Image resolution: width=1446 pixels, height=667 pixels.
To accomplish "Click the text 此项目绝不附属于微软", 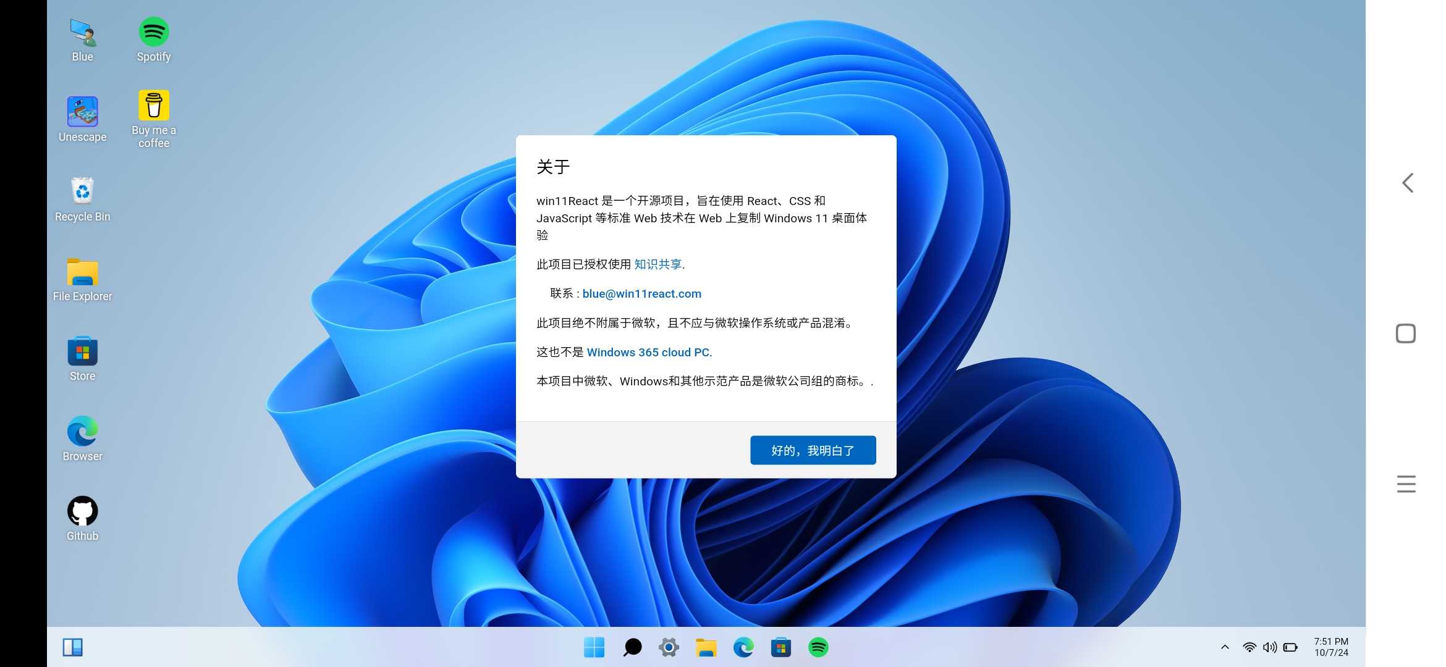I will [x=596, y=323].
